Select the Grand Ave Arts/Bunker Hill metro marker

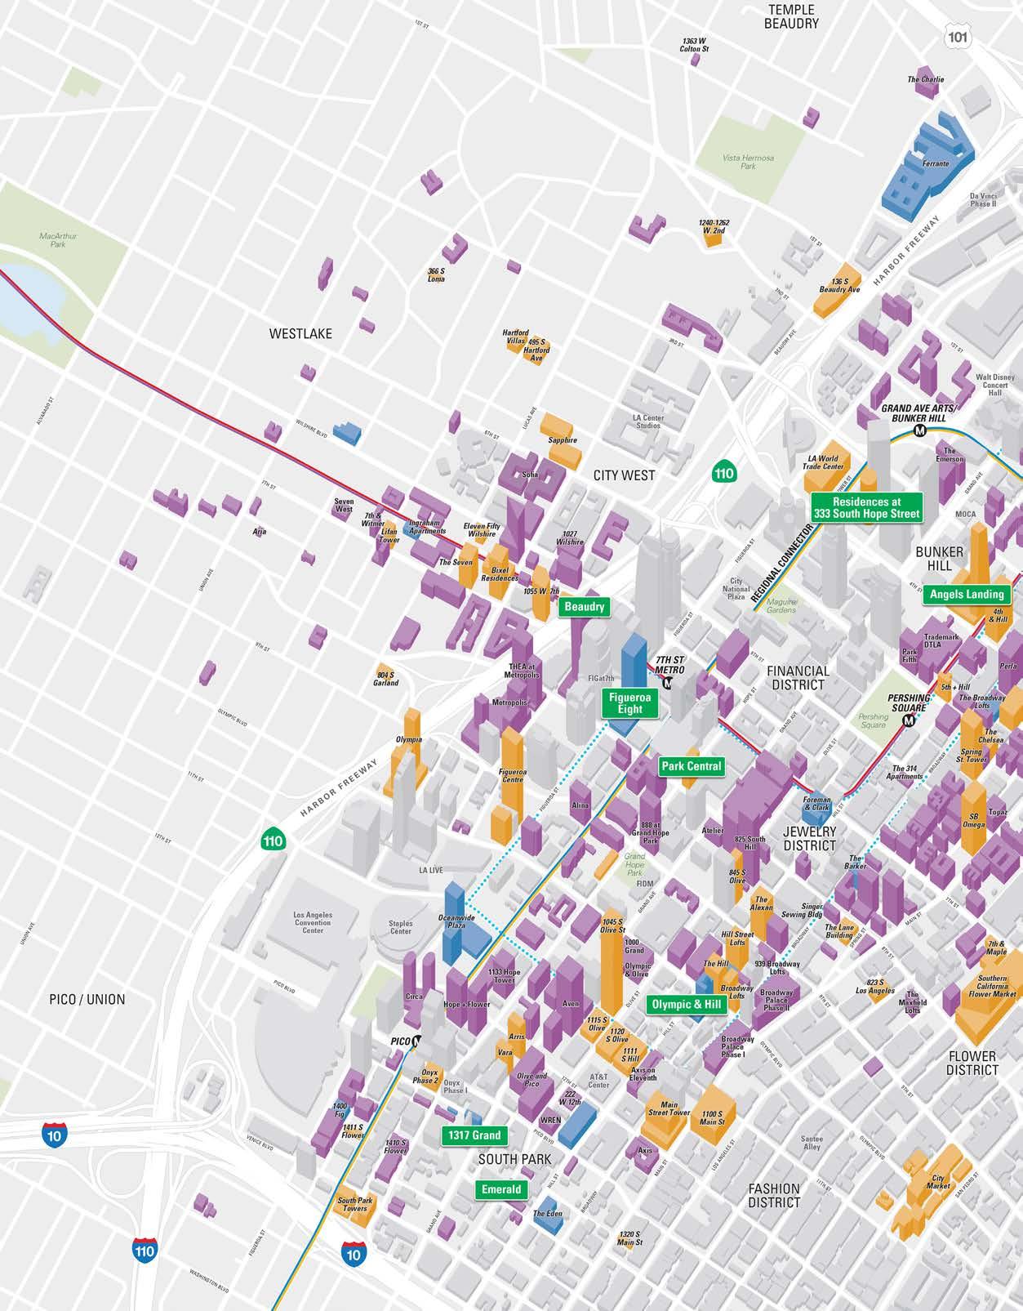921,430
